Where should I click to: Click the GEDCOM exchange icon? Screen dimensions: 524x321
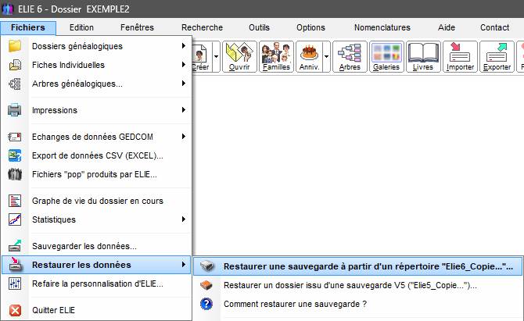(x=15, y=137)
